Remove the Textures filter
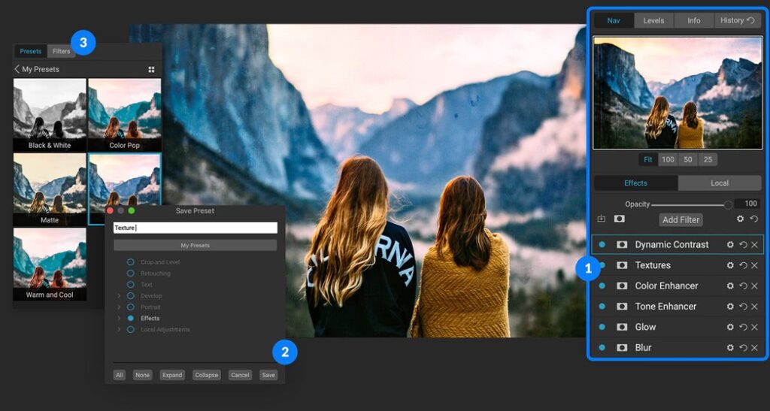 click(x=755, y=265)
